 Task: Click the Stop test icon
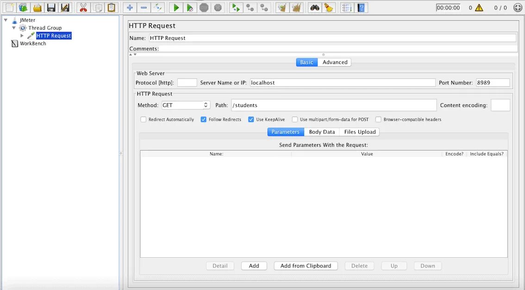pos(204,7)
